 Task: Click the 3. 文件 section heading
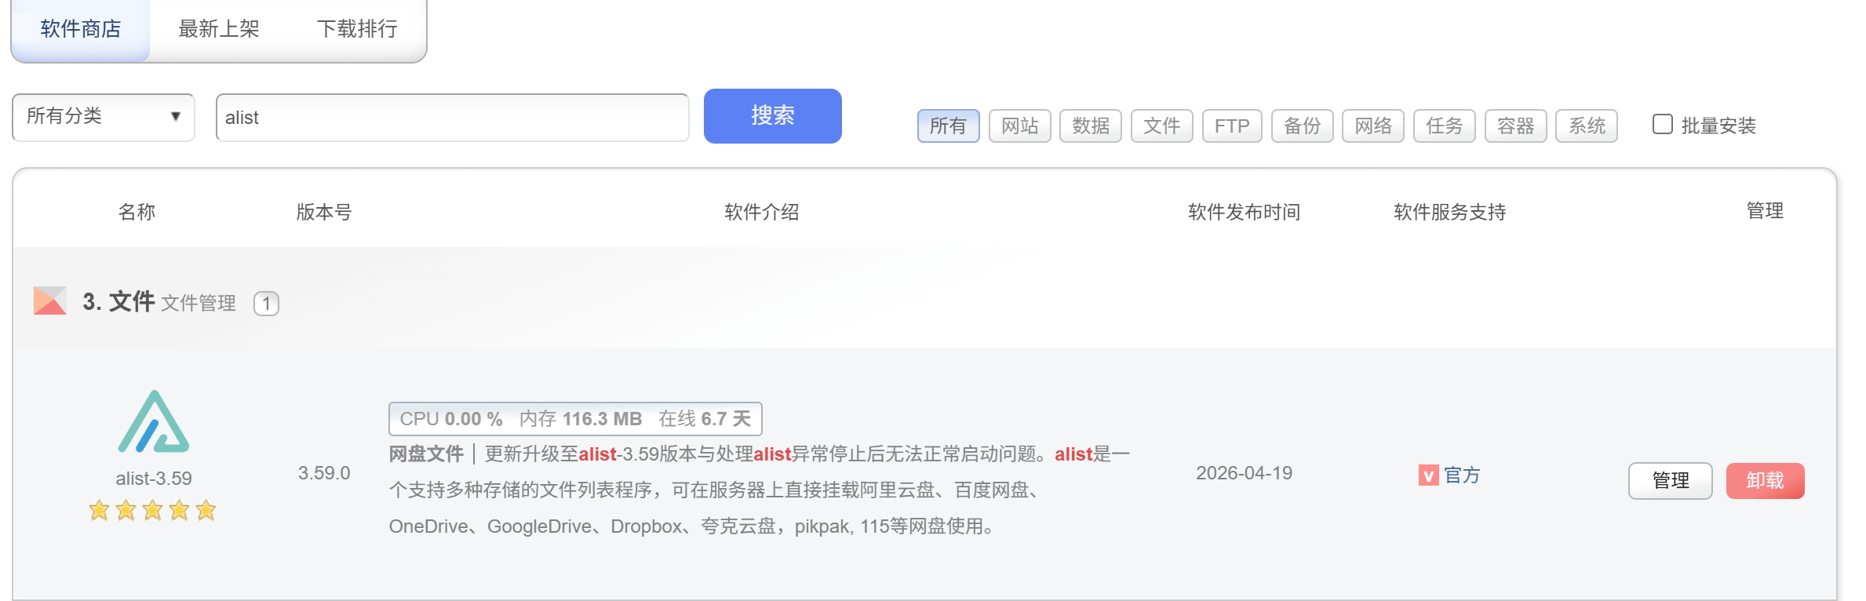coord(119,301)
